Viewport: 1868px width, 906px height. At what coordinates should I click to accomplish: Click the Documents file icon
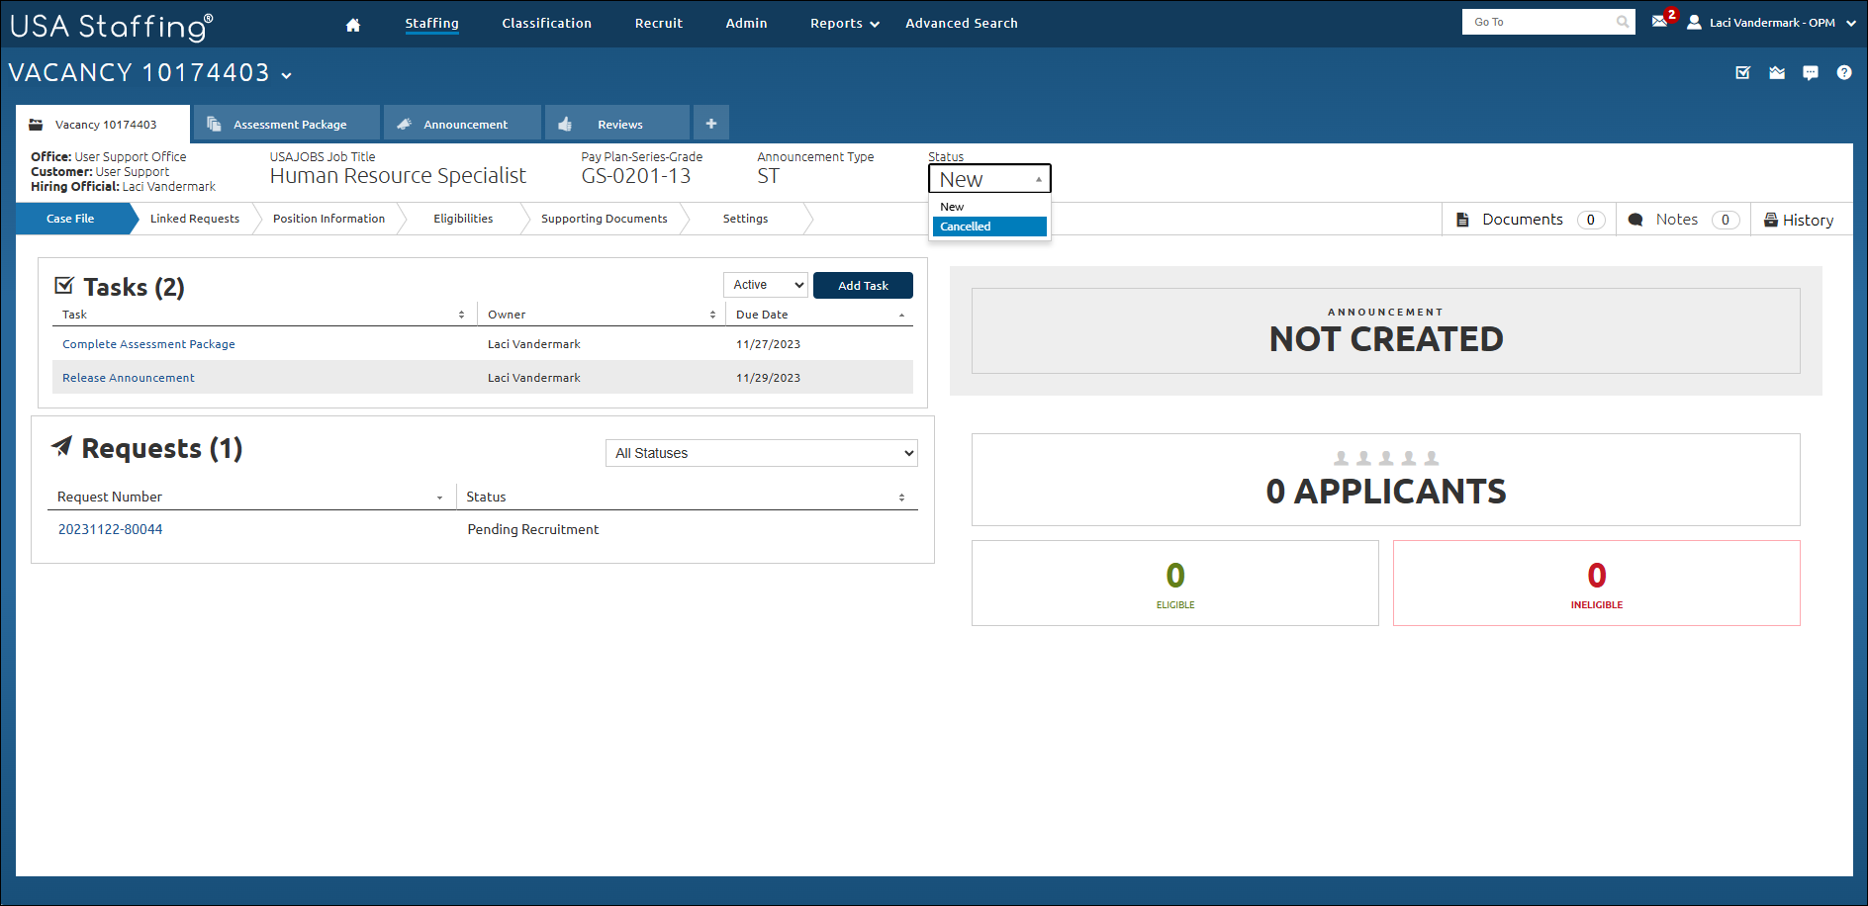(x=1462, y=220)
